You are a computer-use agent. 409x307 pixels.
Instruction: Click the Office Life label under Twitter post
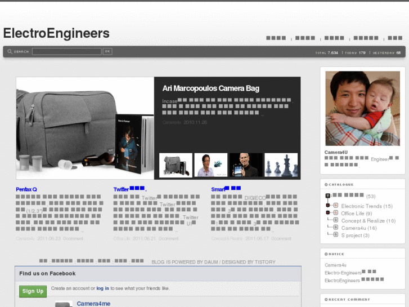122,238
